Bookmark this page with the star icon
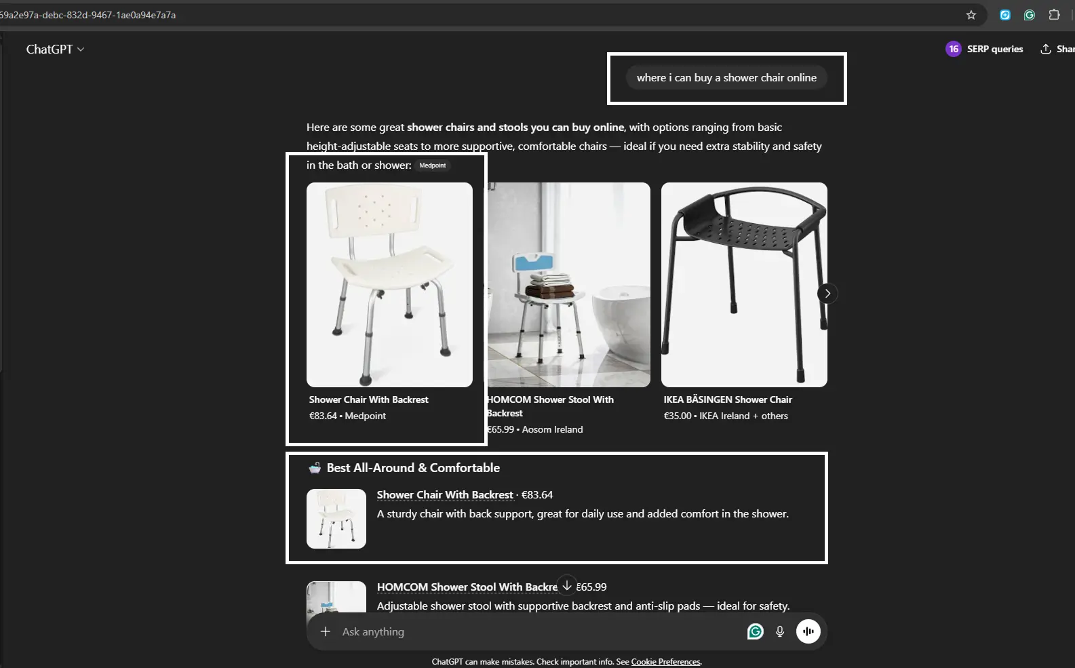Image resolution: width=1075 pixels, height=668 pixels. tap(971, 15)
